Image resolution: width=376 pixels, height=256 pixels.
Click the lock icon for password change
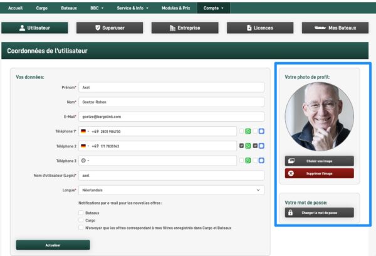[x=290, y=213]
